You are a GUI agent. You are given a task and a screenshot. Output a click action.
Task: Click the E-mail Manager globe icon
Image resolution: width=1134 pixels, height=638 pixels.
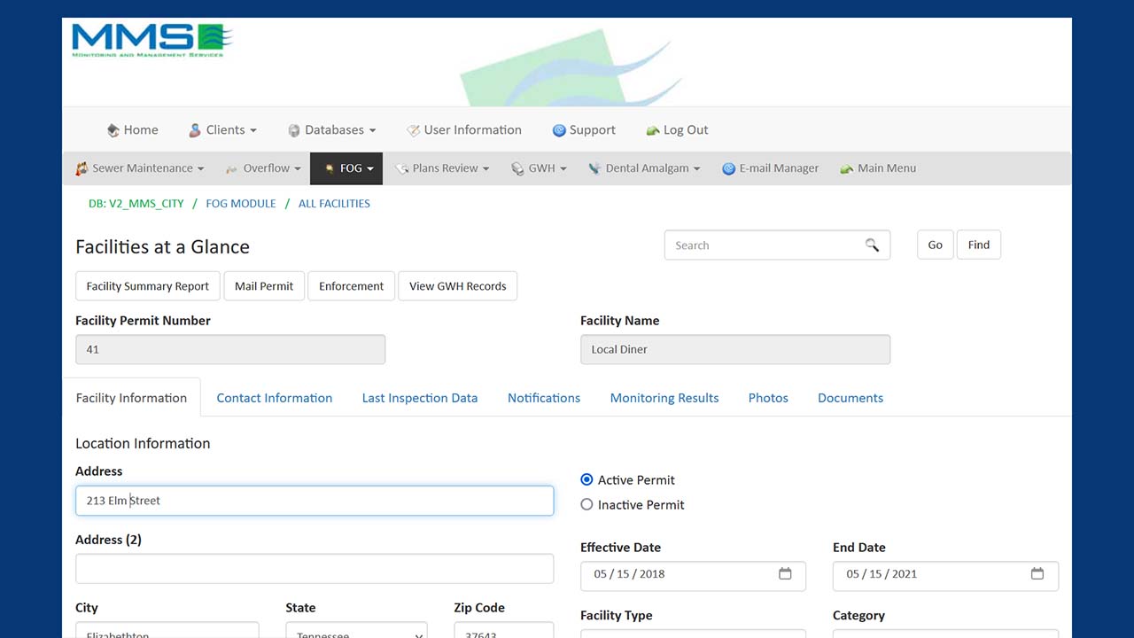coord(728,168)
